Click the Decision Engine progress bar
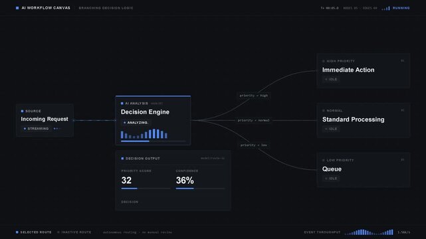The width and height of the screenshot is (426, 239). (154, 141)
